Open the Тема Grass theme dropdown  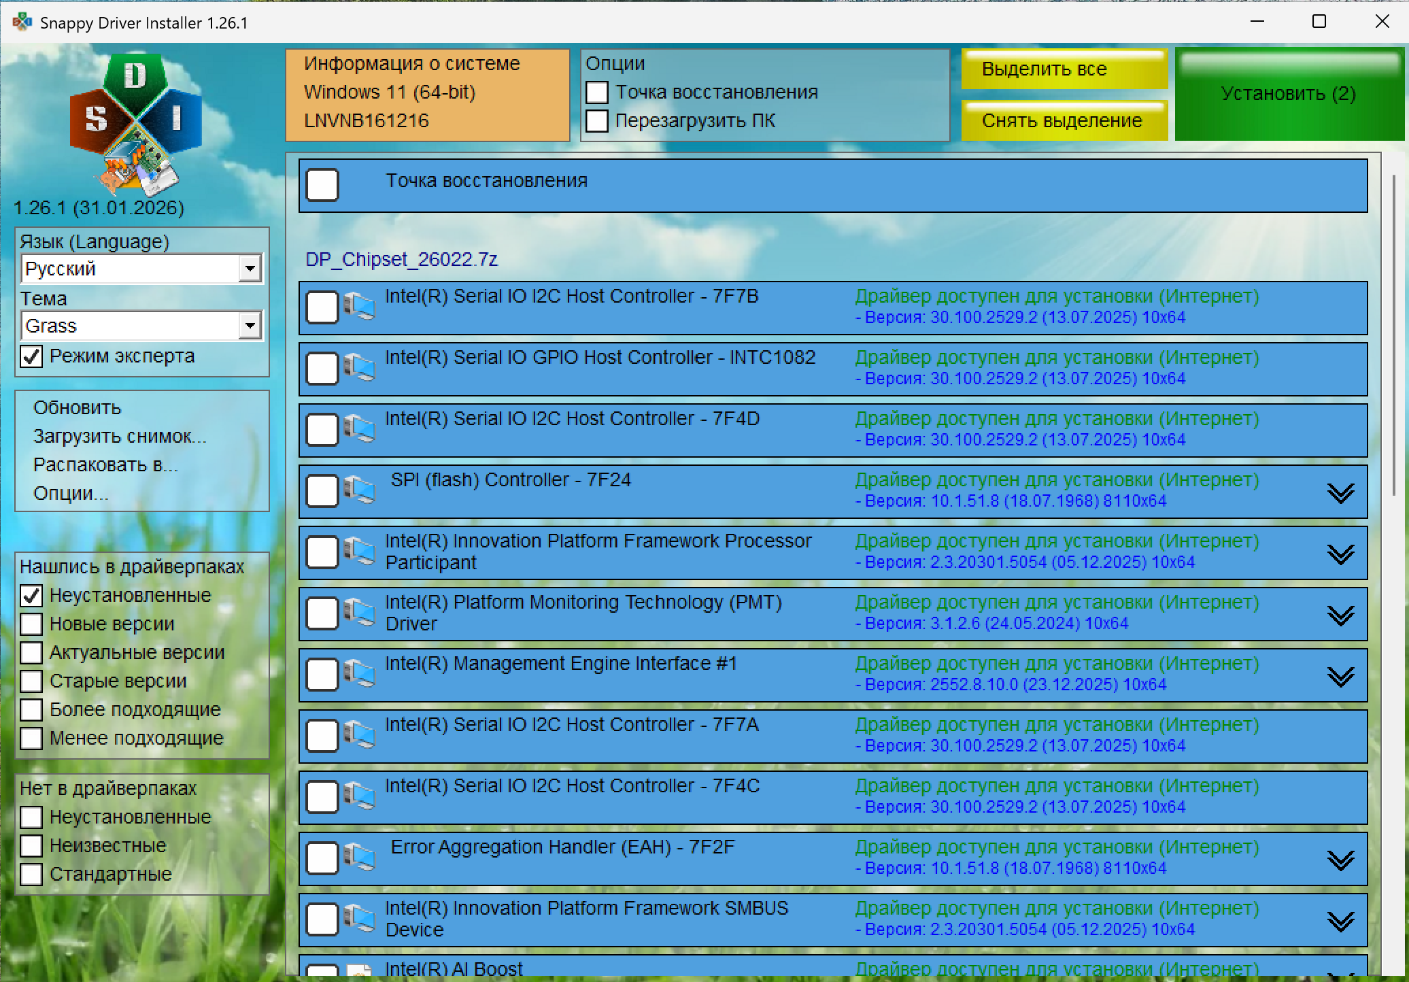[x=250, y=326]
